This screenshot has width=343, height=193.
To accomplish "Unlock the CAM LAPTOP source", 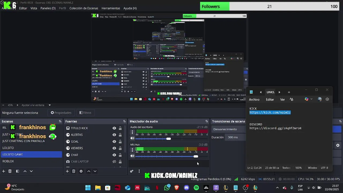I will [120, 162].
